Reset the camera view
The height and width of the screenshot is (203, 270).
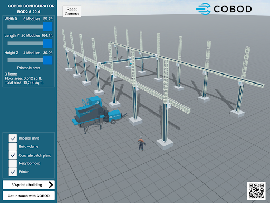click(x=72, y=12)
